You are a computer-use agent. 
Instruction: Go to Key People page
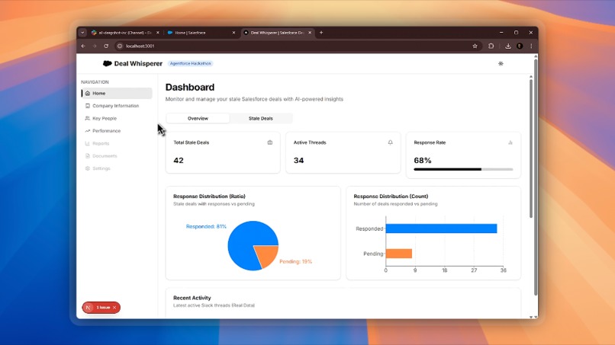(117, 118)
